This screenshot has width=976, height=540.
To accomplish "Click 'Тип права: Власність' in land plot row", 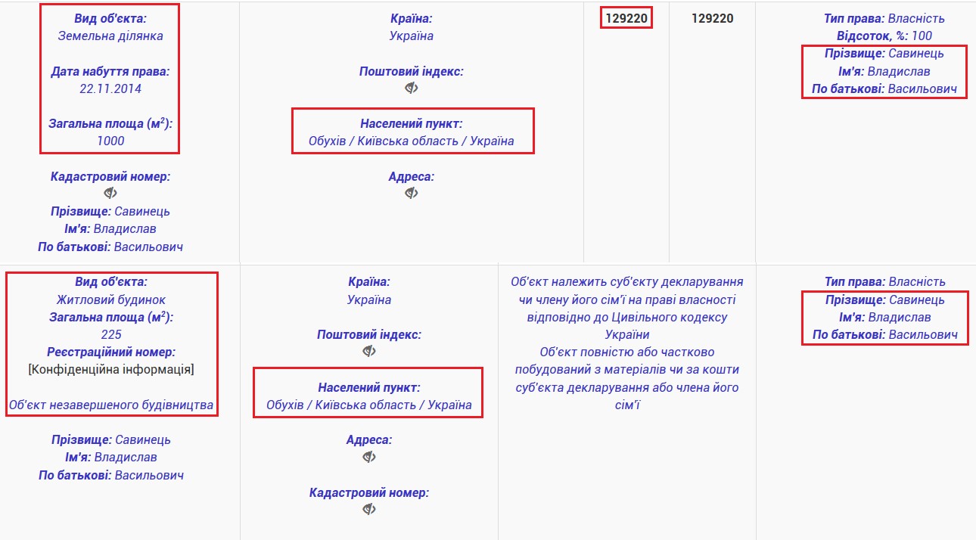I will [884, 18].
